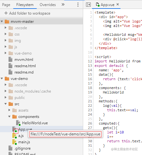Click the public folder icon
Image resolution: width=142 pixels, height=155 pixels.
pyautogui.click(x=11, y=98)
